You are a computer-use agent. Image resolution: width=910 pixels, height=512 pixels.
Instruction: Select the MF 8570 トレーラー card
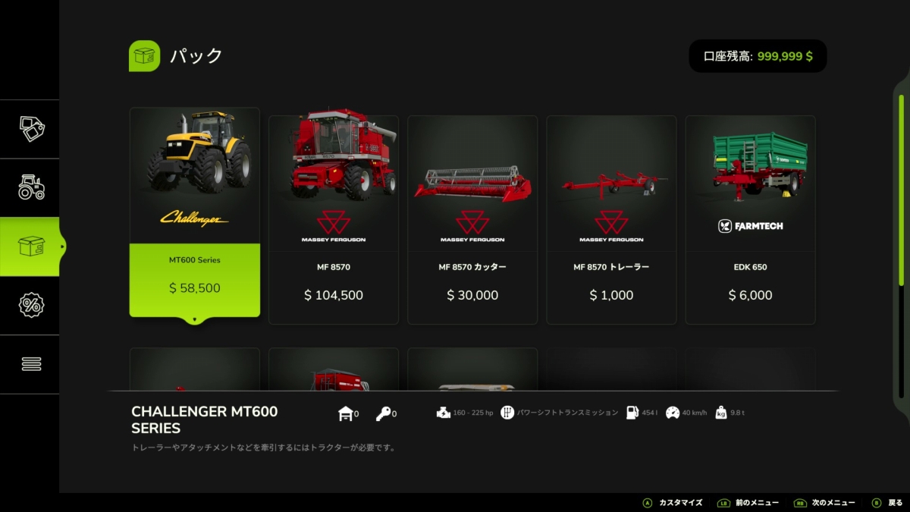[x=611, y=220]
